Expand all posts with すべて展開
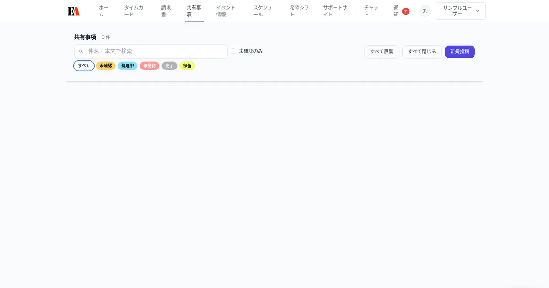549x288 pixels. [x=382, y=52]
